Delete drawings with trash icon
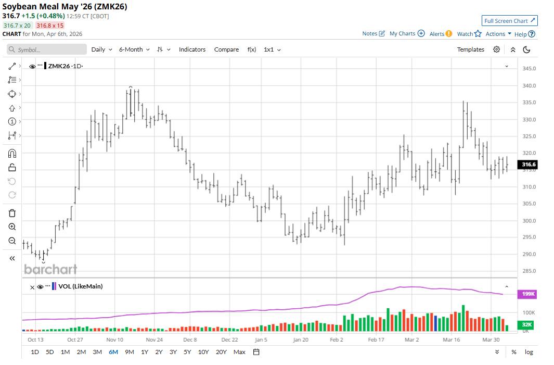 (12, 213)
